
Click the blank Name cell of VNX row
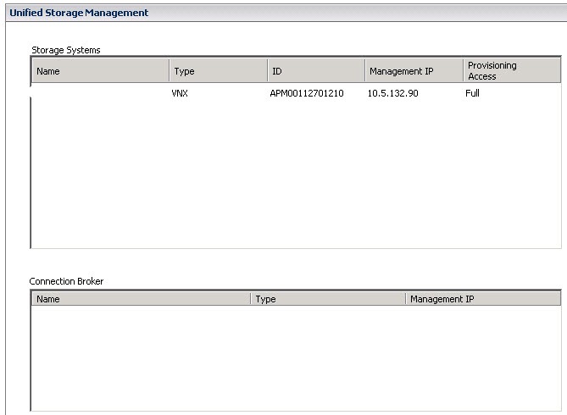click(x=99, y=93)
